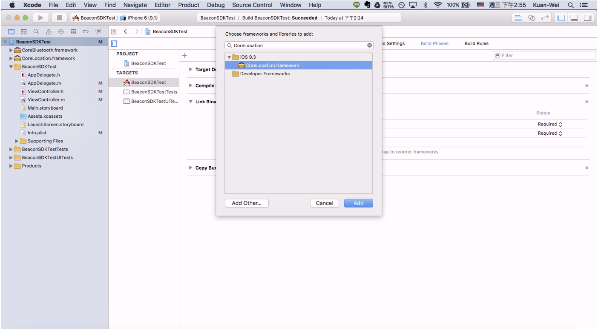This screenshot has width=598, height=329.
Task: Show the Project navigator folder icon
Action: 11,31
